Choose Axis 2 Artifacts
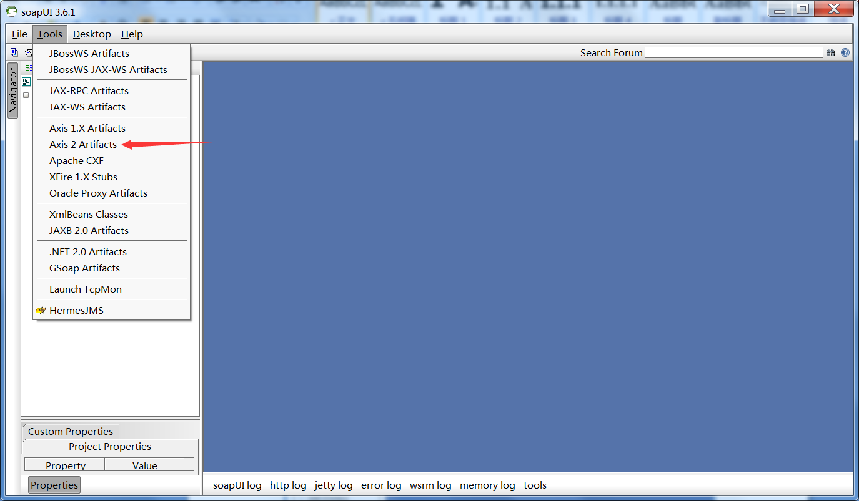The height and width of the screenshot is (501, 859). coord(111,144)
